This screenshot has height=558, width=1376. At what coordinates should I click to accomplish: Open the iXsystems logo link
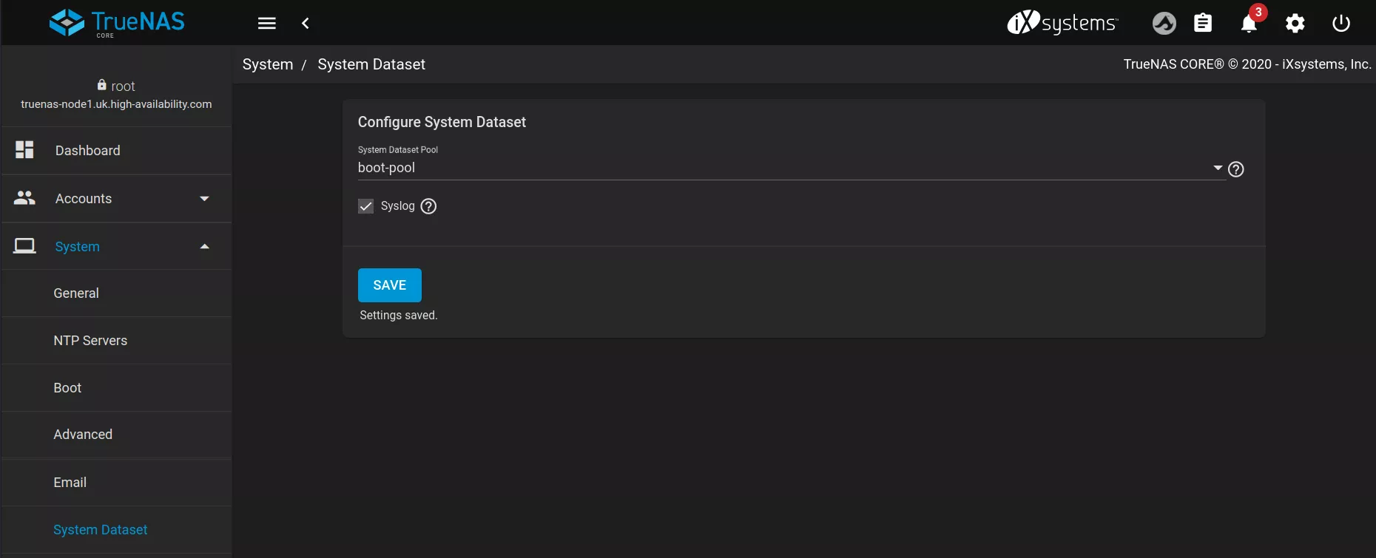click(x=1062, y=23)
